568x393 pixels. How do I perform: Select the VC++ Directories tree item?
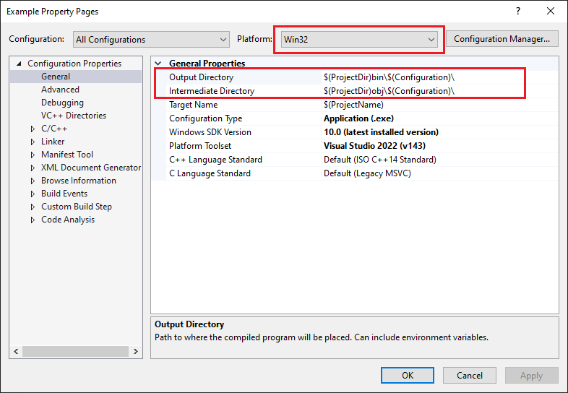coord(74,116)
